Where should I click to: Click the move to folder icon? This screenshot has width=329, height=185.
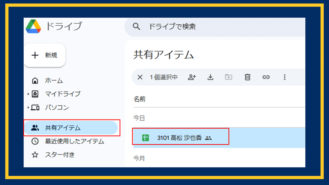tap(228, 77)
